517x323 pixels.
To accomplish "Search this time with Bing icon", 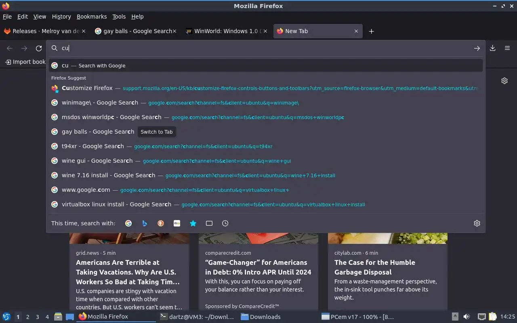I will point(145,223).
